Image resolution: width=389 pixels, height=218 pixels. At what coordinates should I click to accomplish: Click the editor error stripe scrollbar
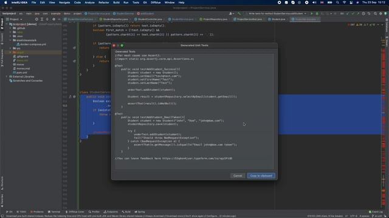tap(384, 121)
